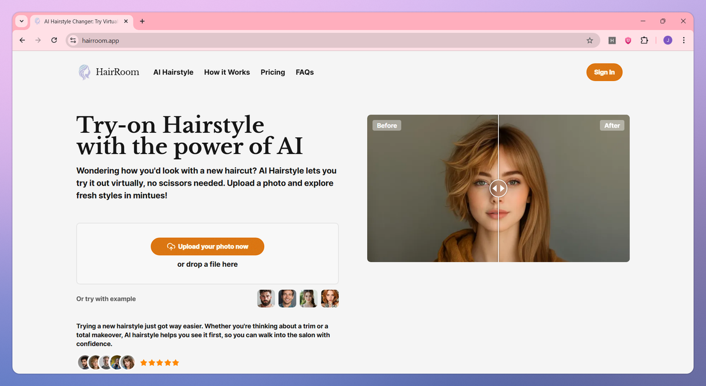This screenshot has height=386, width=706.
Task: Minimize the browser window
Action: (642, 21)
